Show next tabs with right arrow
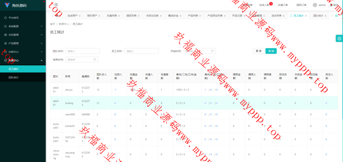The width and height of the screenshot is (343, 162). [x=332, y=16]
